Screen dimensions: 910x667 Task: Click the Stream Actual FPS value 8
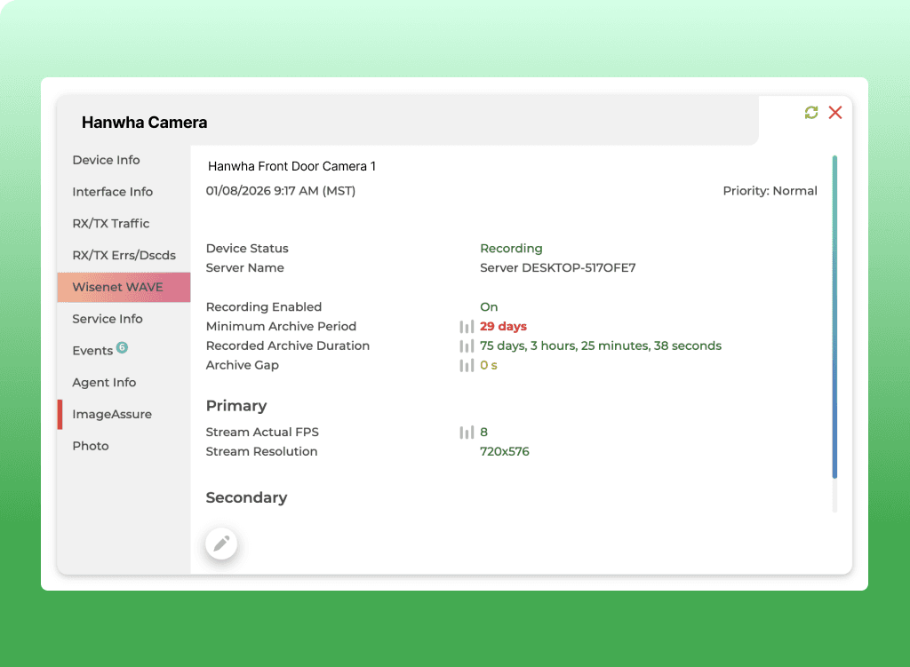[483, 433]
